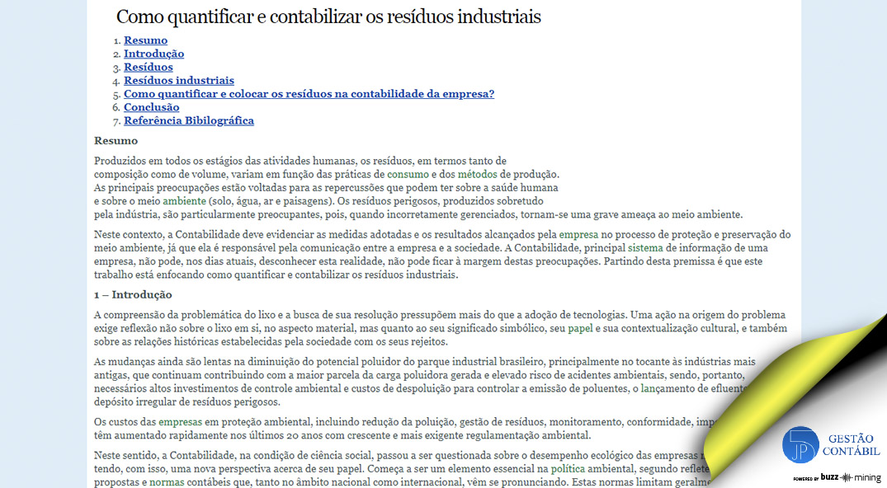Follow the green 'métodos' inline link
Image resolution: width=887 pixels, height=488 pixels.
click(x=478, y=174)
